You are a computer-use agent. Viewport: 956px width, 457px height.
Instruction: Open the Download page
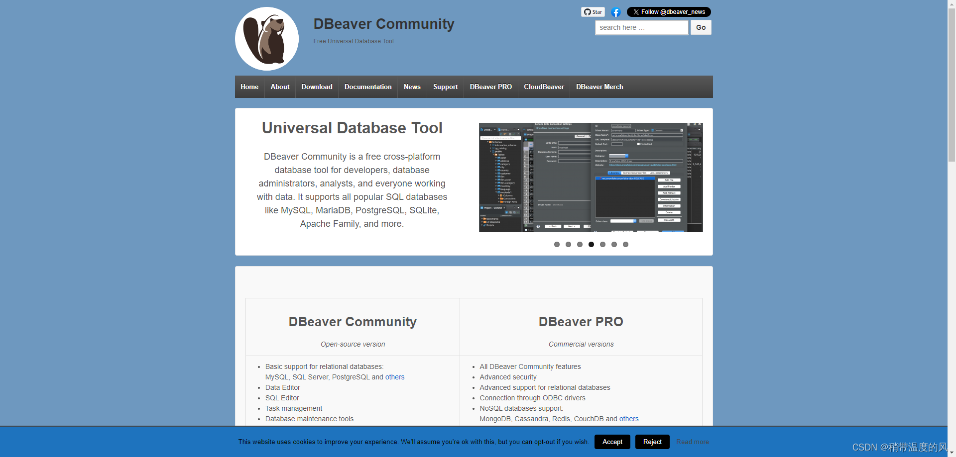point(317,87)
